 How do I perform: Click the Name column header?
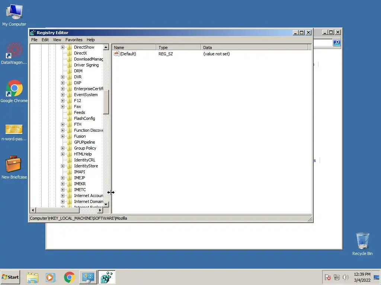[x=134, y=47]
